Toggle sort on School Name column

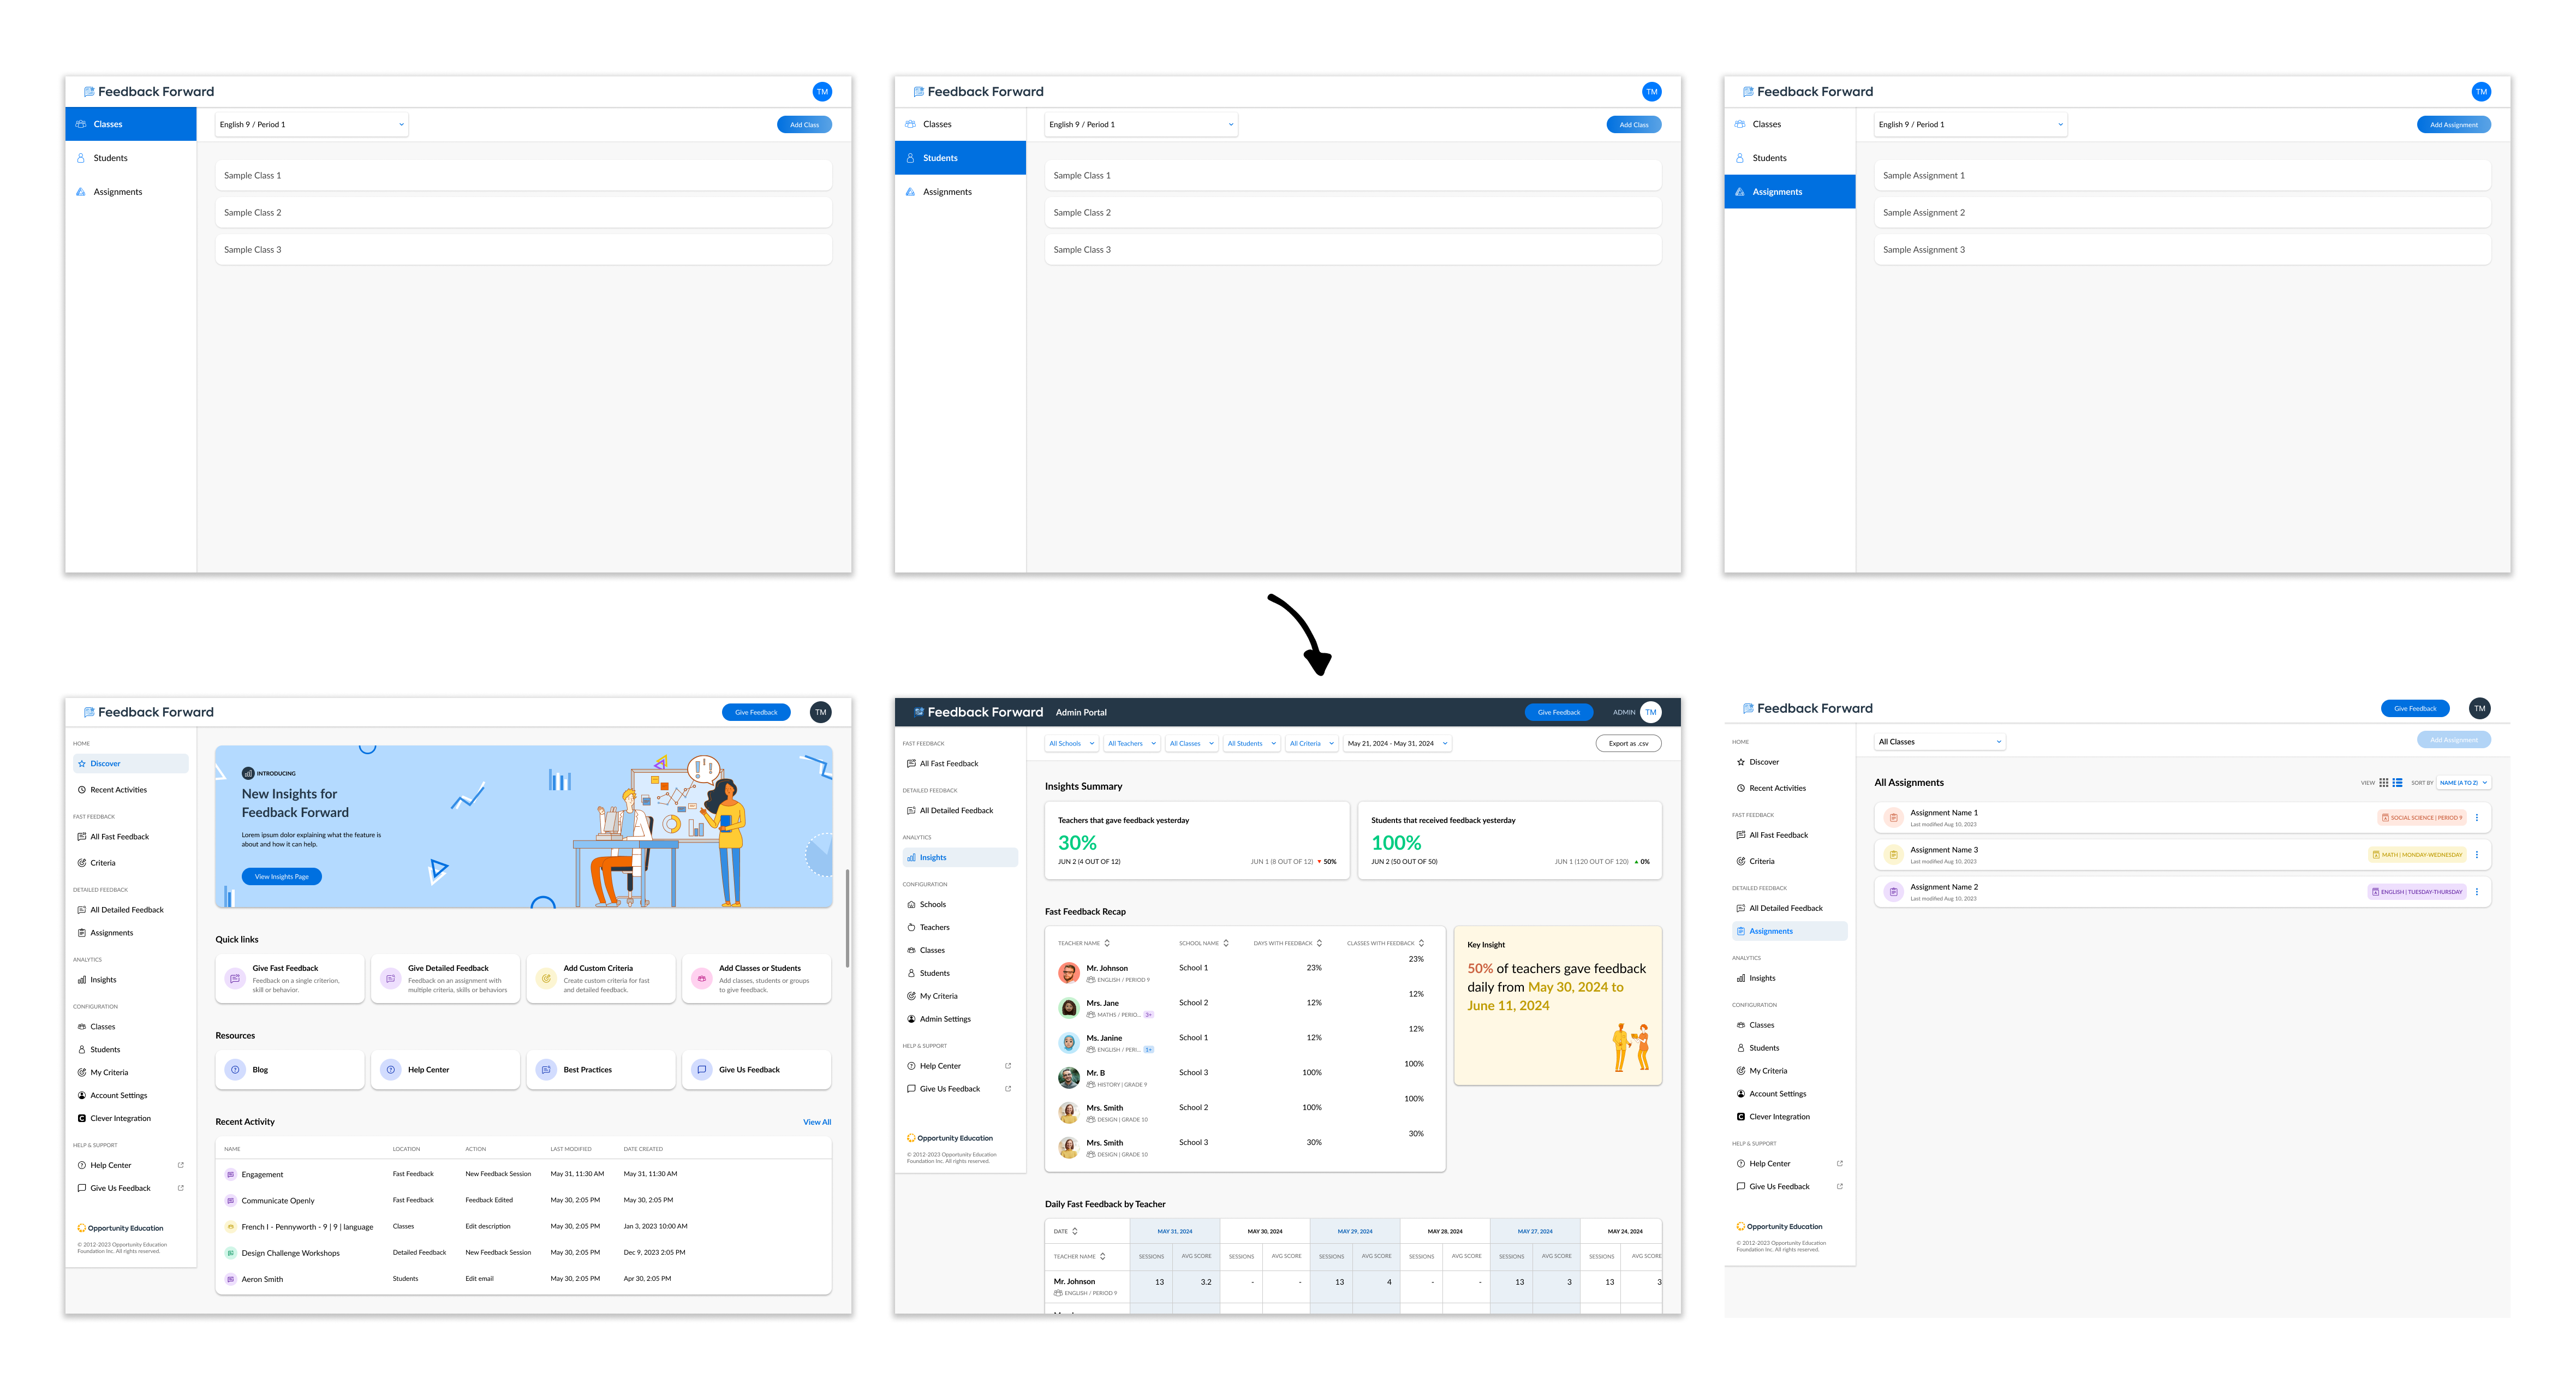1226,943
